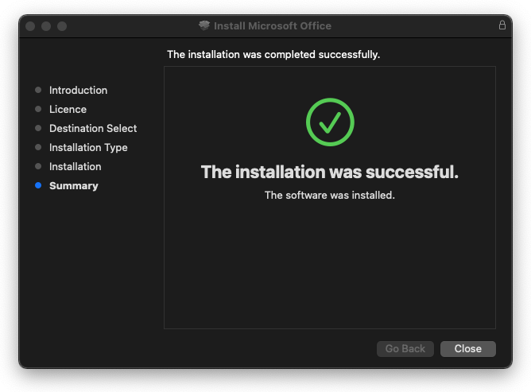The height and width of the screenshot is (392, 531).
Task: Click the blue bullet beside Summary
Action: (x=38, y=186)
